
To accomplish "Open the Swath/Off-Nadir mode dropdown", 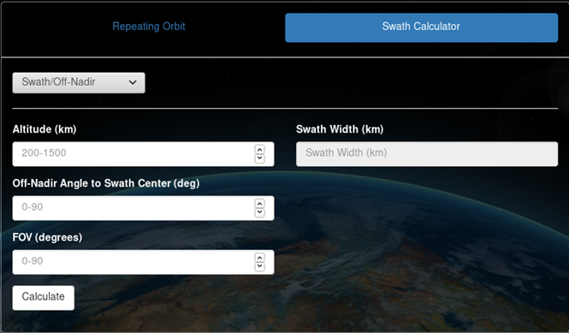I will (x=79, y=83).
